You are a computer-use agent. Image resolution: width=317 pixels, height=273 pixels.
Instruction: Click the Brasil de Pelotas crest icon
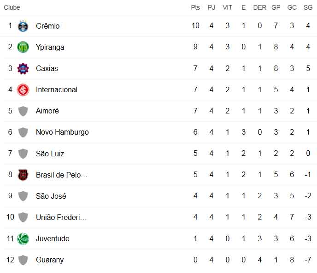tap(23, 175)
